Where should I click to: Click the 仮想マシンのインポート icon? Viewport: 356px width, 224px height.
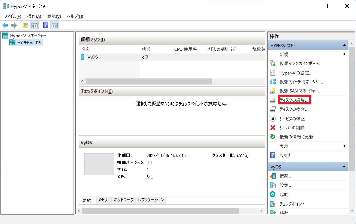[273, 63]
